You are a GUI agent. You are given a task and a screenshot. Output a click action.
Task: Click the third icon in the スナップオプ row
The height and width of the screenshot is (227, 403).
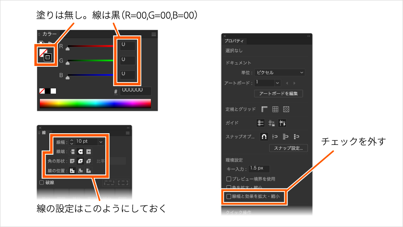(286, 137)
